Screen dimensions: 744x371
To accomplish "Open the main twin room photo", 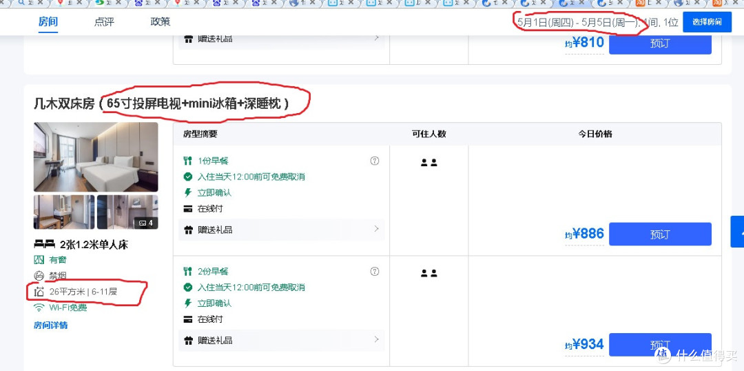I will [96, 157].
